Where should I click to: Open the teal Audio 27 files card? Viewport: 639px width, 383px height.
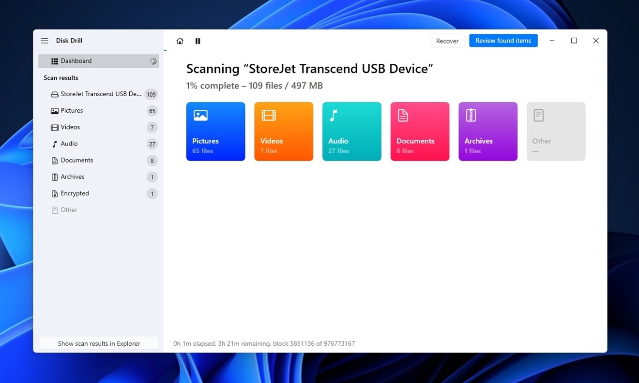(352, 132)
